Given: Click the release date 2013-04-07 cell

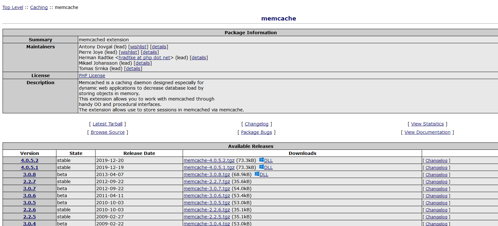Looking at the screenshot, I should point(139,174).
